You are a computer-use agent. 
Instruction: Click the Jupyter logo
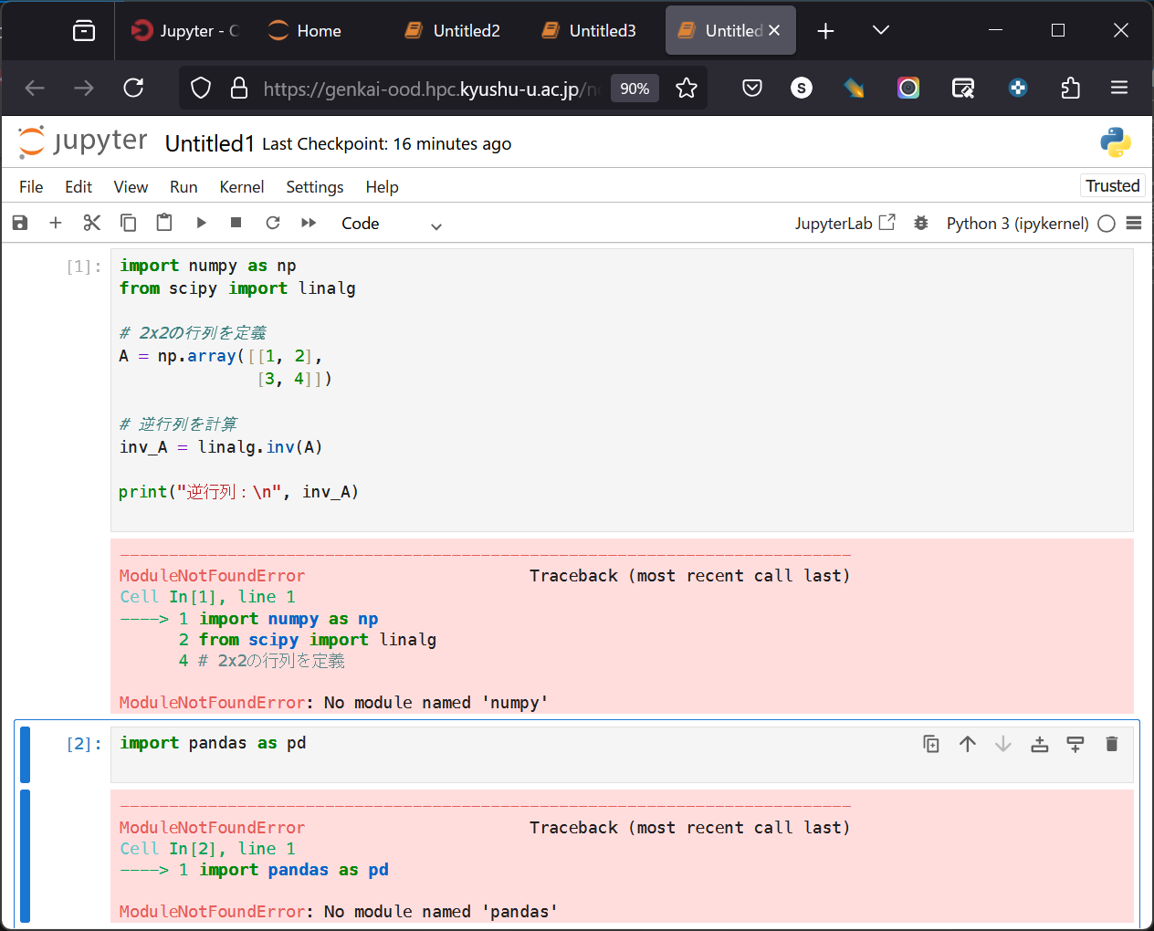82,141
